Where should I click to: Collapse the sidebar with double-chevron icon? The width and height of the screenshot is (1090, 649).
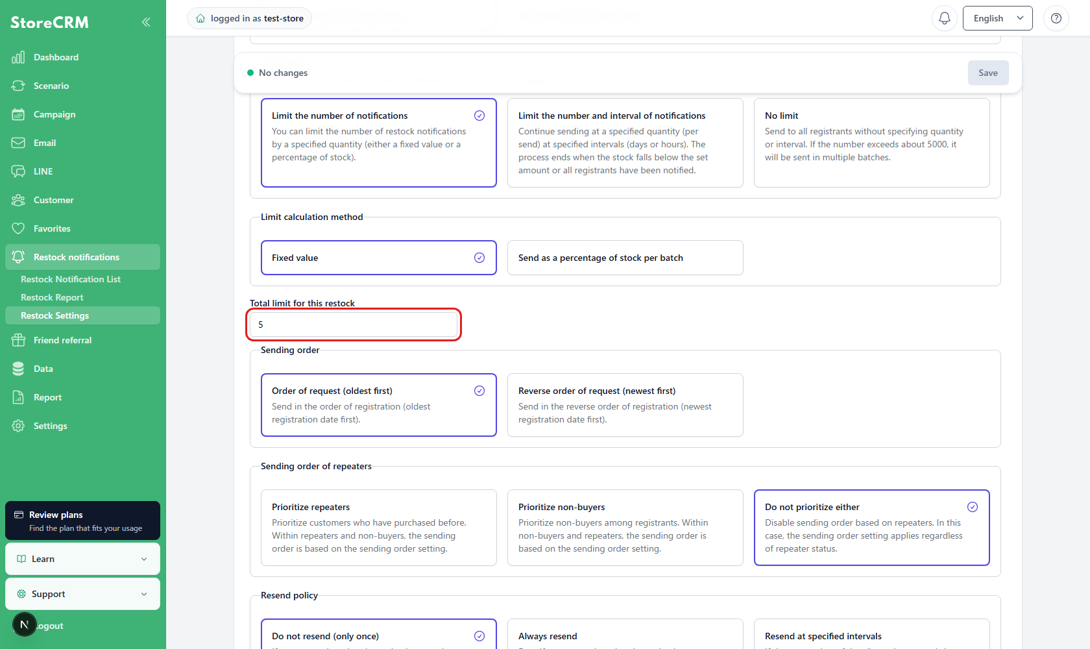[x=146, y=22]
